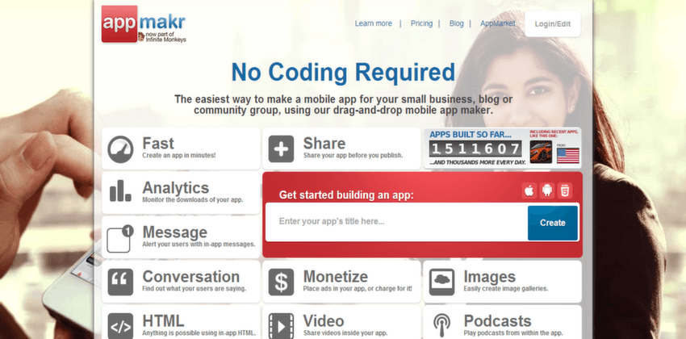Click the Analytics bar chart icon
The image size is (686, 339).
click(120, 190)
